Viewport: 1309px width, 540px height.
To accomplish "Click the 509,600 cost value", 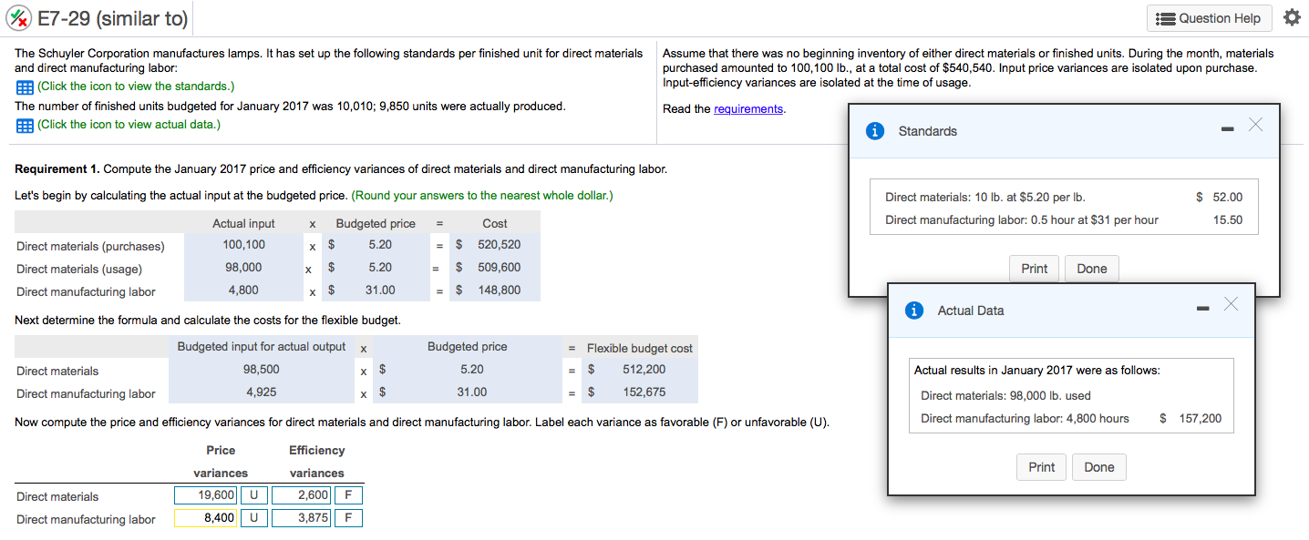I will (x=500, y=268).
